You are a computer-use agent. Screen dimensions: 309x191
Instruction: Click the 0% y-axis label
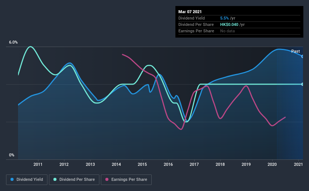click(12, 155)
